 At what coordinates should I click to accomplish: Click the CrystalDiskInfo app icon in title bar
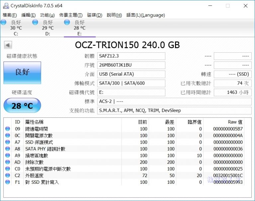pos(6,6)
